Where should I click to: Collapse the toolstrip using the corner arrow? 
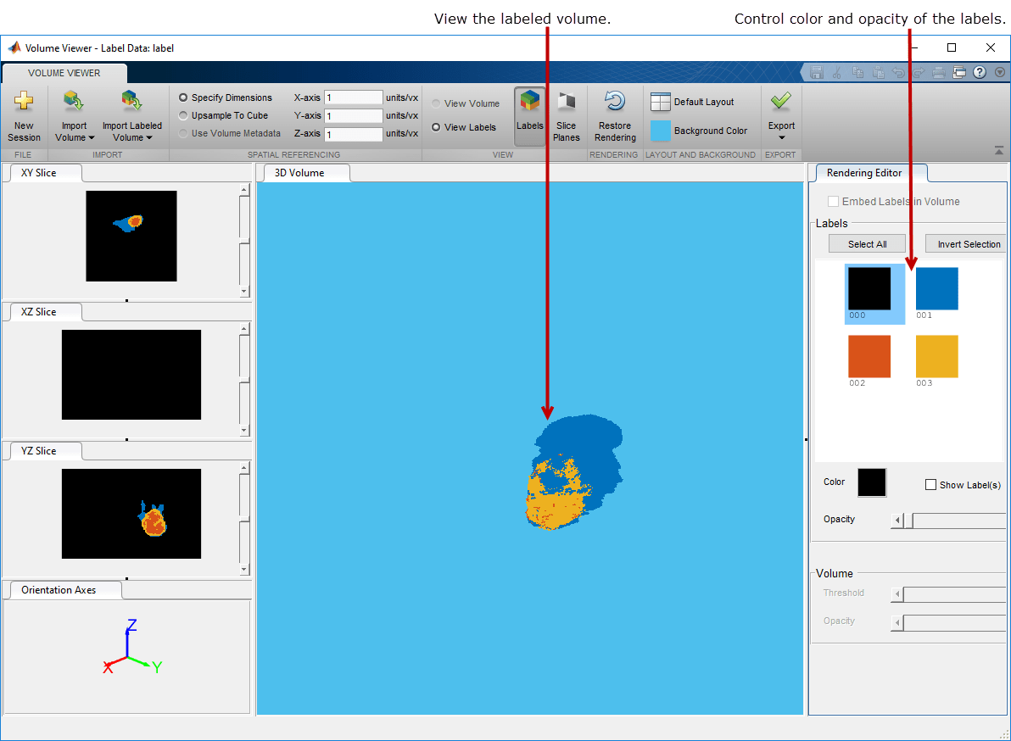click(999, 151)
